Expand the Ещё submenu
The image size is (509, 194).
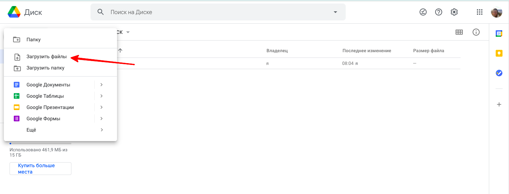point(101,130)
